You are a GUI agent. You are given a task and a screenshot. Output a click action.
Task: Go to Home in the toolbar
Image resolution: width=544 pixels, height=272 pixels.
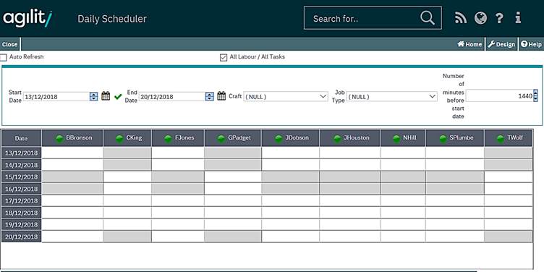[469, 44]
